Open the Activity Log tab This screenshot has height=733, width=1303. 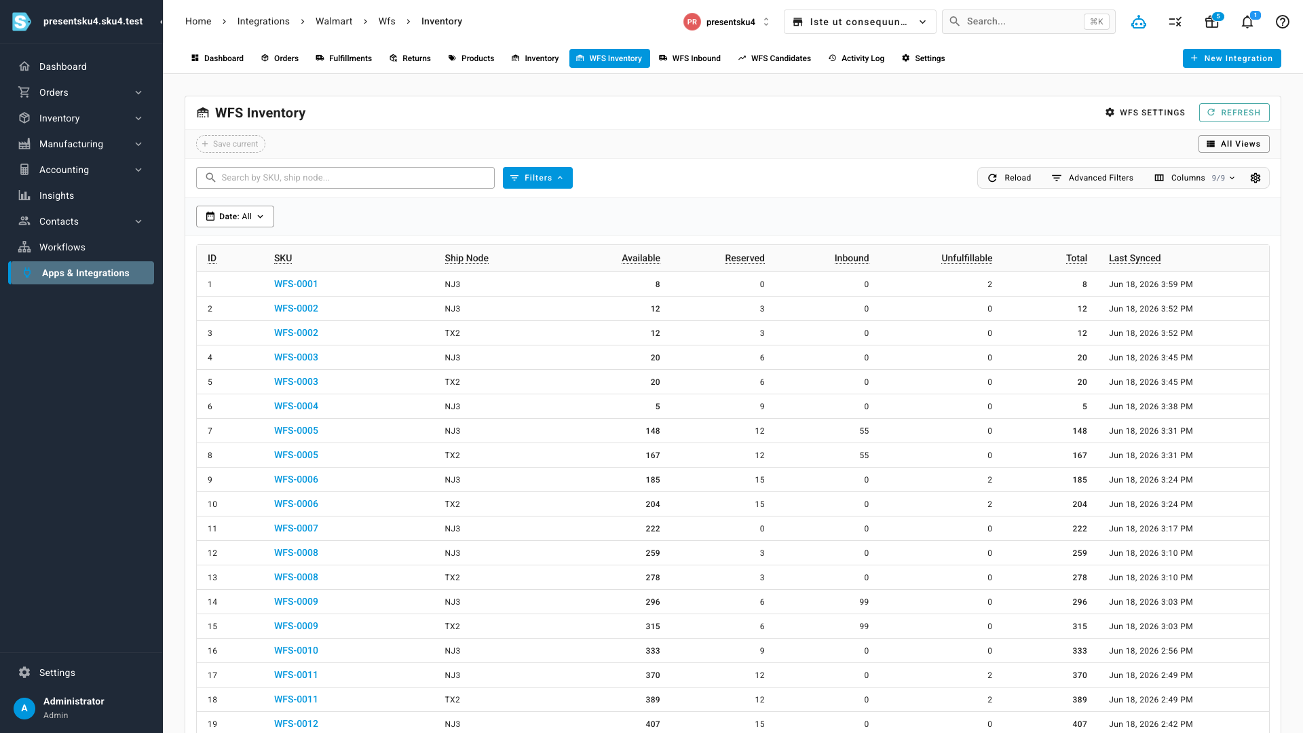[856, 58]
